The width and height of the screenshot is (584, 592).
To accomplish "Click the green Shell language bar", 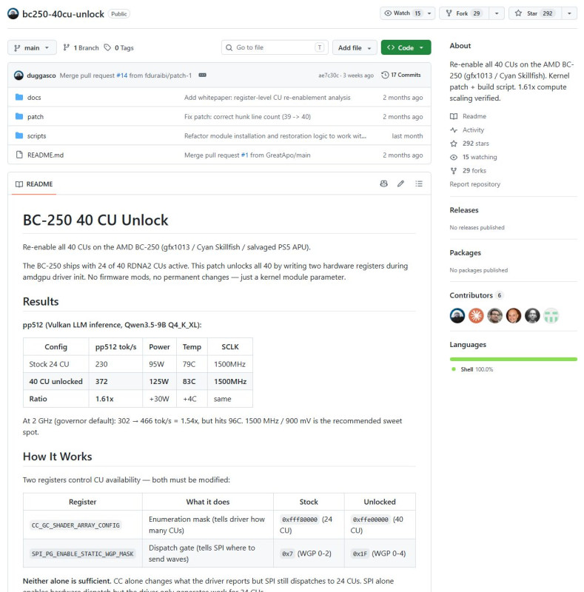I will 514,359.
